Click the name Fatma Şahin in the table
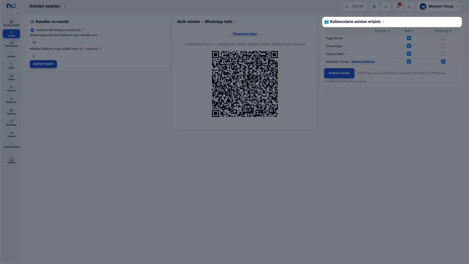 (335, 54)
